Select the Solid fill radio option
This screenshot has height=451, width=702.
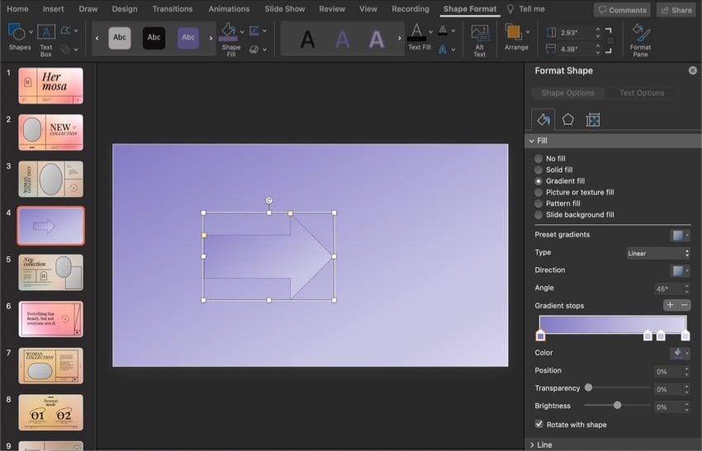[538, 170]
